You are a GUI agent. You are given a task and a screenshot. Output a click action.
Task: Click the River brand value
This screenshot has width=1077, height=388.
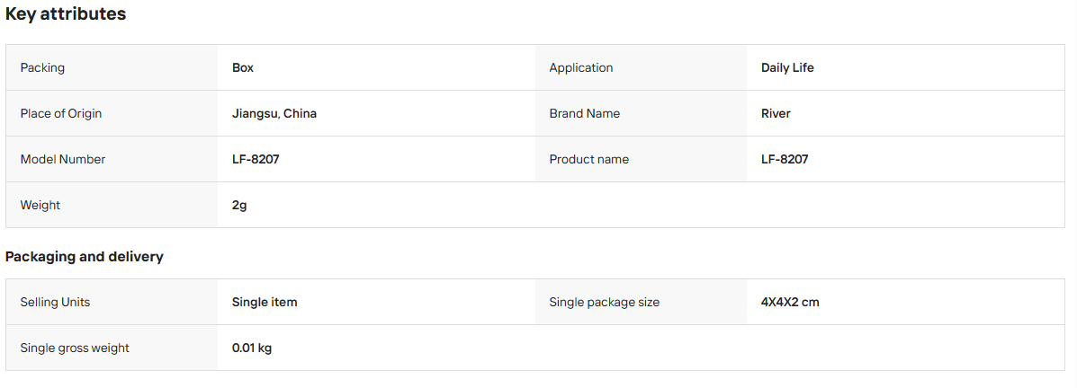click(x=776, y=114)
